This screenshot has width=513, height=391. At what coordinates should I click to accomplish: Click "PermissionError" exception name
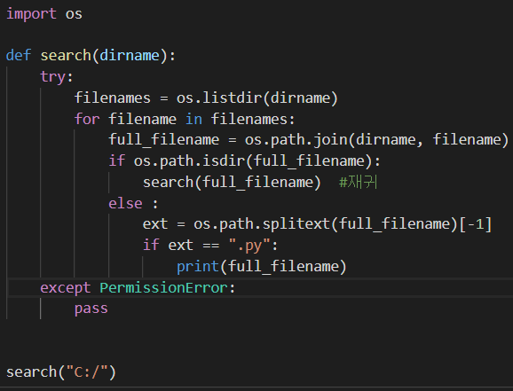pos(163,287)
